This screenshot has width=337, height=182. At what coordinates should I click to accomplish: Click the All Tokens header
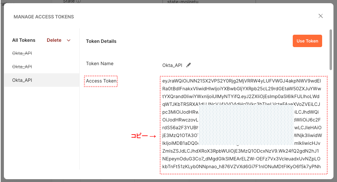click(x=24, y=40)
